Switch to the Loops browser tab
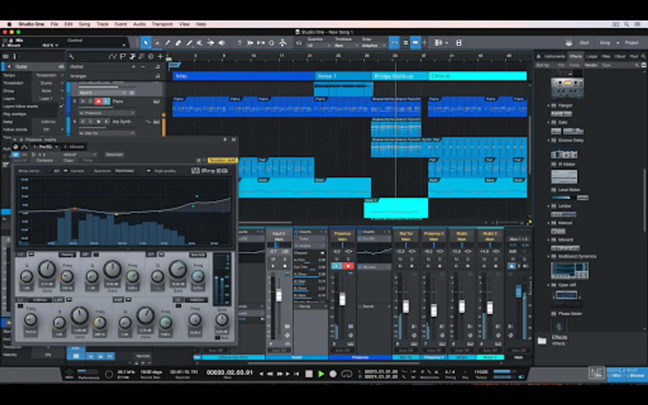 pyautogui.click(x=592, y=56)
